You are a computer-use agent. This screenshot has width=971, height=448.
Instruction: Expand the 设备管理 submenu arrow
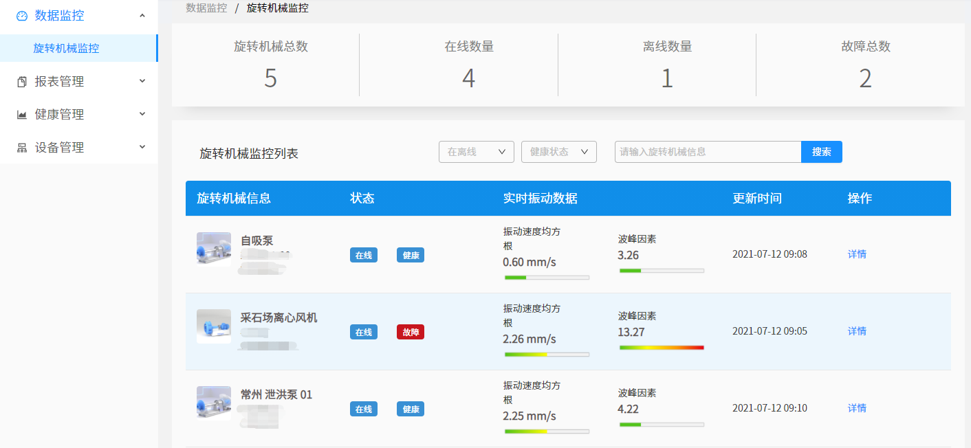point(142,147)
